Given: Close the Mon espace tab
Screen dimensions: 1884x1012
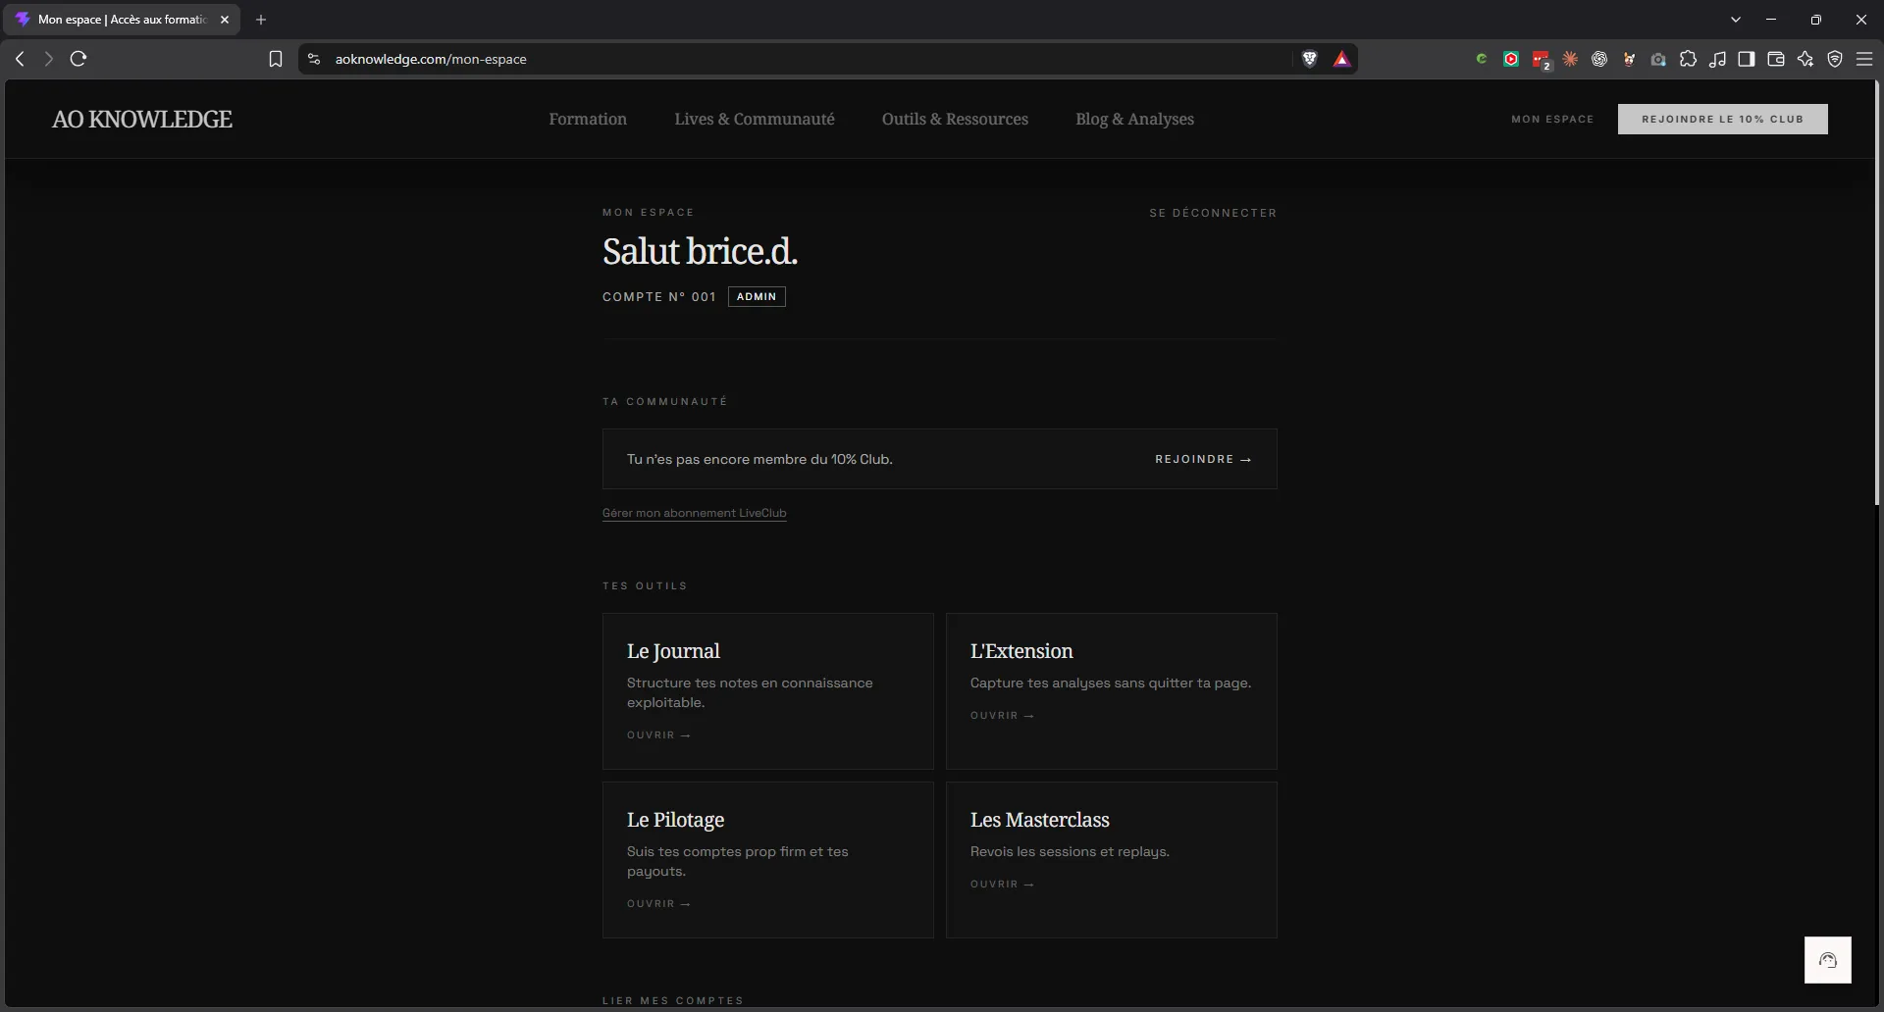Looking at the screenshot, I should coord(225,20).
